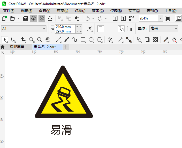Screen dimensions: 182x148
Task: Toggle the Show rulers icon
Action: click(178, 18)
